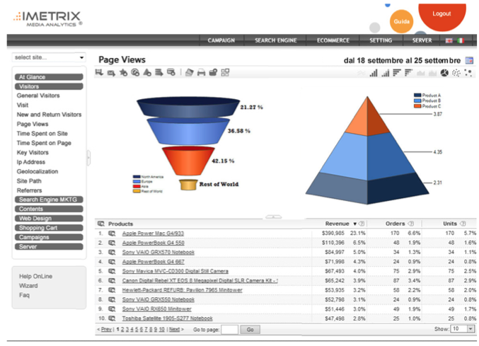Open Help OnLine link
Viewport: 479px width, 346px height.
[36, 277]
